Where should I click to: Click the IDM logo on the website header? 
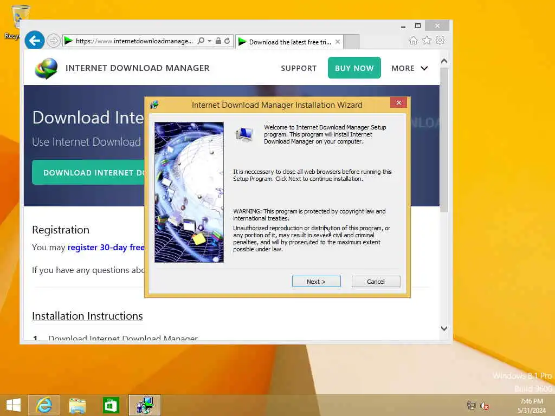pos(46,68)
